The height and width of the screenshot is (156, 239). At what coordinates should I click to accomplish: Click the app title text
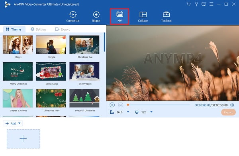(46, 4)
